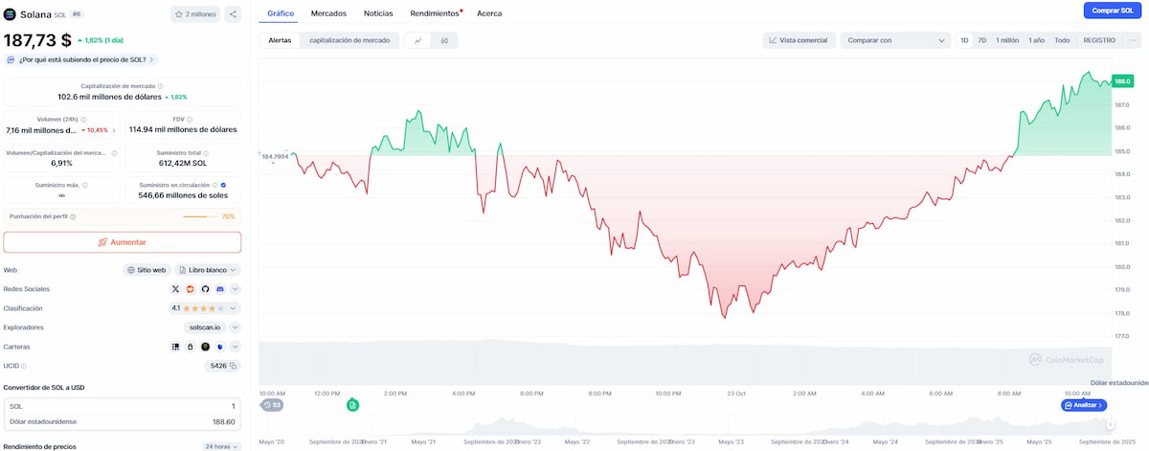Share Solana page via share icon
The image size is (1149, 451).
[233, 14]
